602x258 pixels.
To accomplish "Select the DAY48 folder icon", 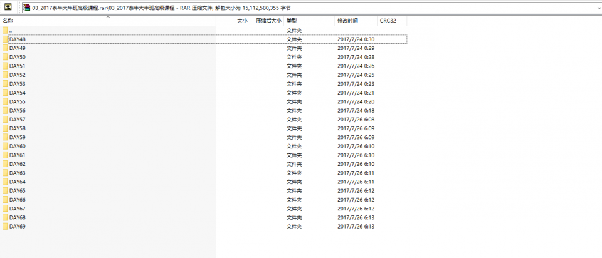I will (x=5, y=39).
